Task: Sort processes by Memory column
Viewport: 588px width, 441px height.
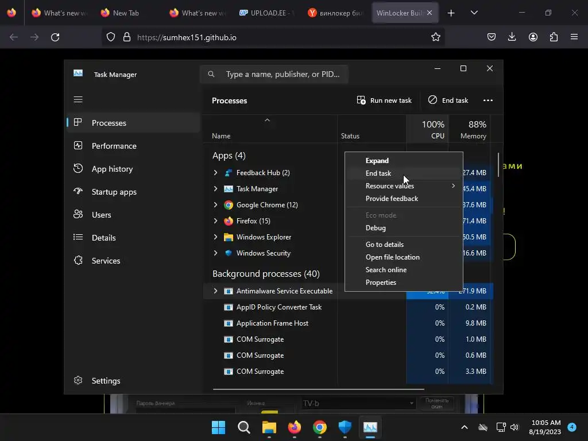Action: pyautogui.click(x=470, y=129)
